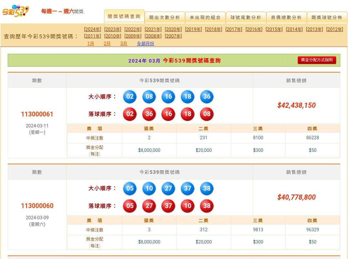The width and height of the screenshot is (348, 259).
Task: Click red ball 10 in draw 113000060
Action: click(x=188, y=206)
